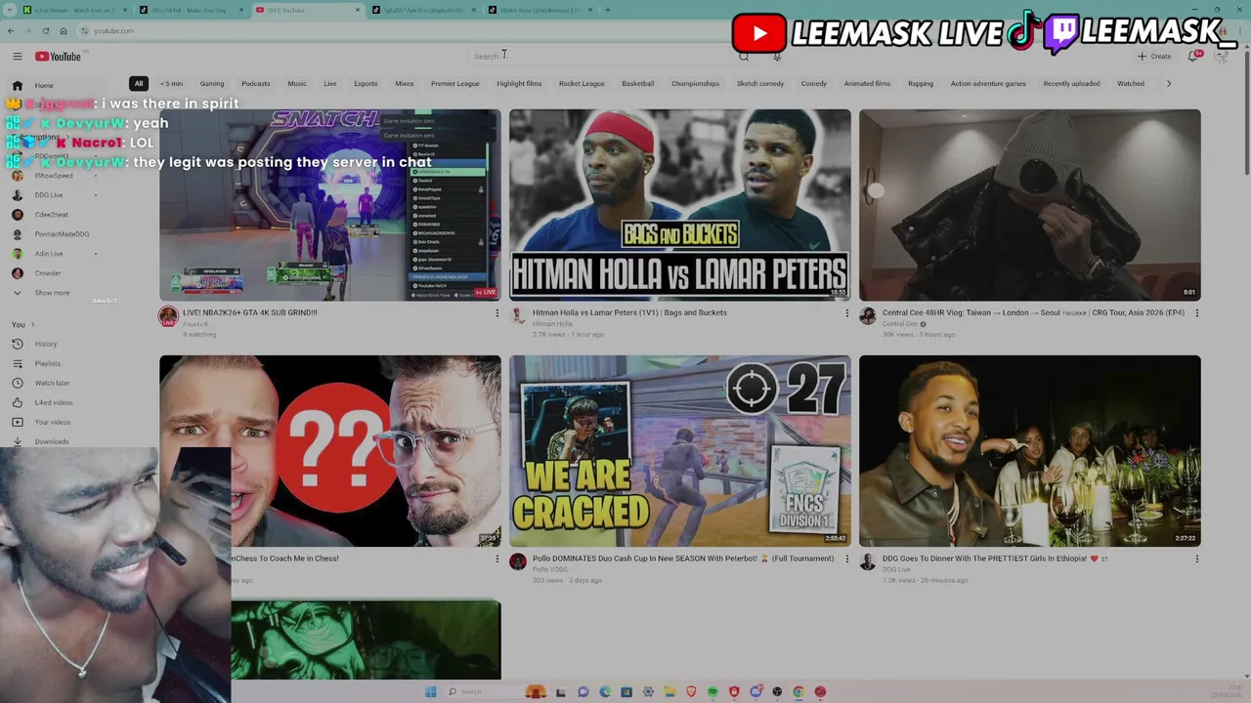Open Spotify from the taskbar
Screen dimensions: 1251x703
tap(712, 691)
